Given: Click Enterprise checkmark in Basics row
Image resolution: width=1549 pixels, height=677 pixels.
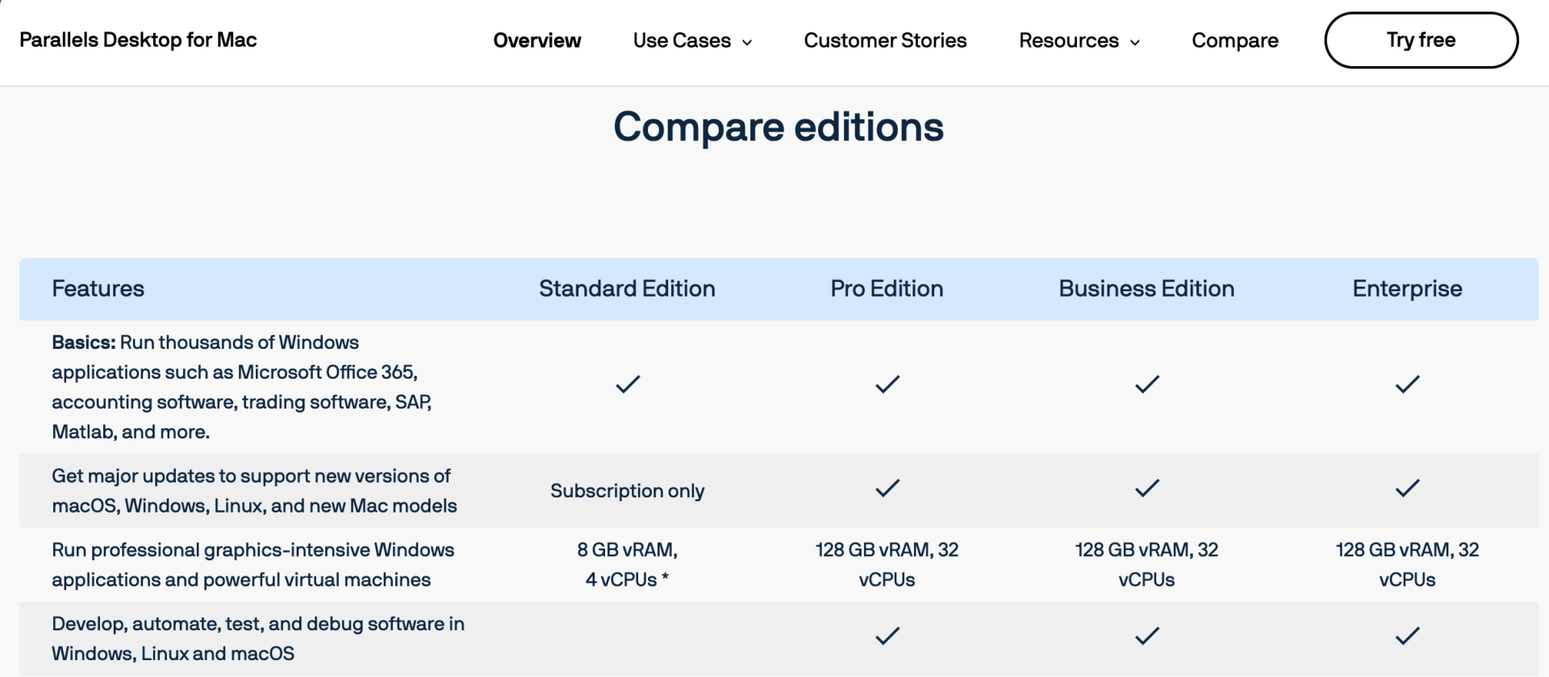Looking at the screenshot, I should (1407, 384).
